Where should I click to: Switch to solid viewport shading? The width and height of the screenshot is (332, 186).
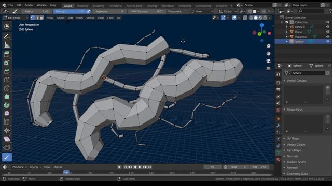click(x=256, y=18)
